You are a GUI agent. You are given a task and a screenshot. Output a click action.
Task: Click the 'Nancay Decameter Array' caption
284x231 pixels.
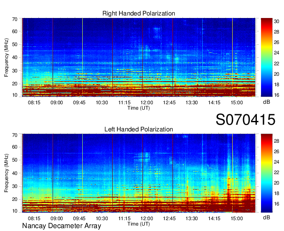coord(61,226)
